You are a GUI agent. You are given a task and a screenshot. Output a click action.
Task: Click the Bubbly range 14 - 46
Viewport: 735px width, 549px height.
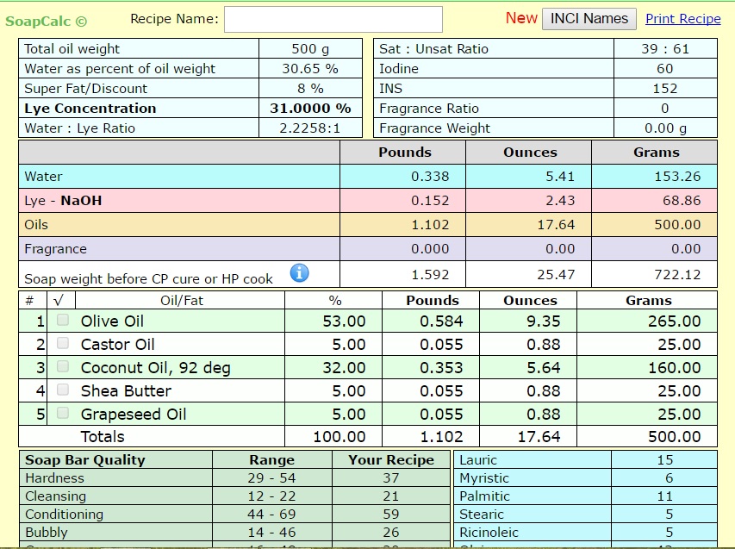272,533
